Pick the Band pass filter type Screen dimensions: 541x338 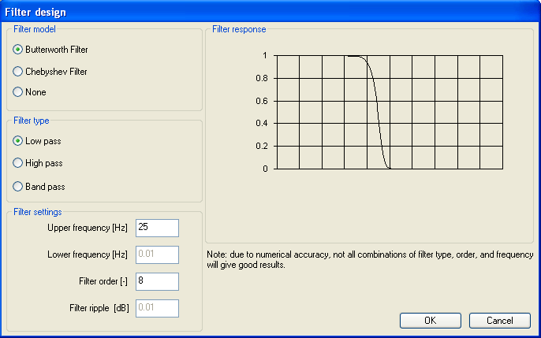pyautogui.click(x=18, y=187)
